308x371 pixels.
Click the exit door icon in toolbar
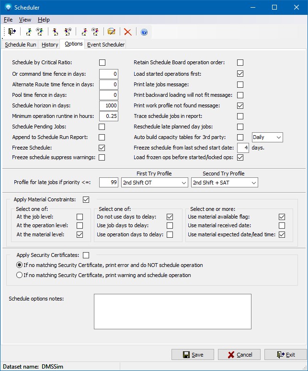click(x=12, y=32)
